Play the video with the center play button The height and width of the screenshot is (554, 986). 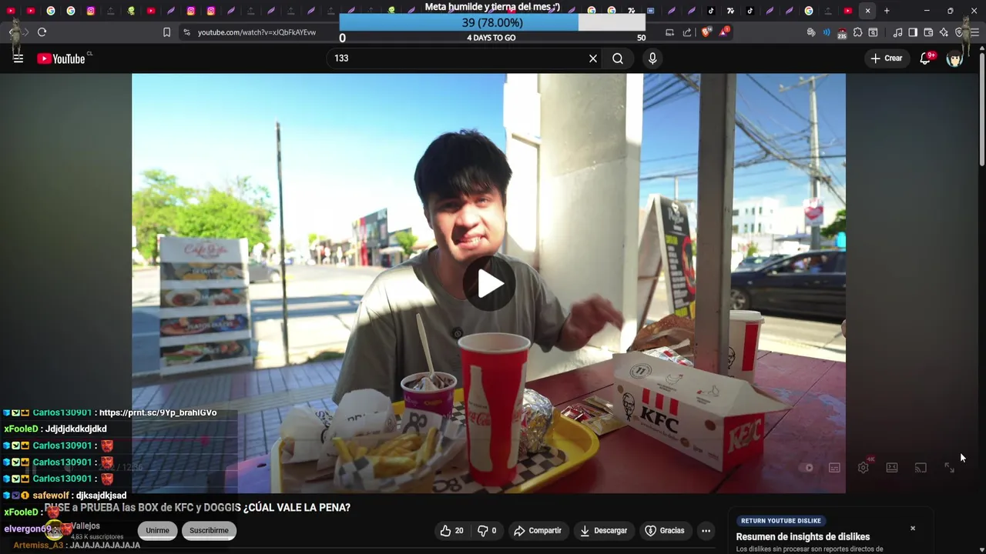point(489,284)
